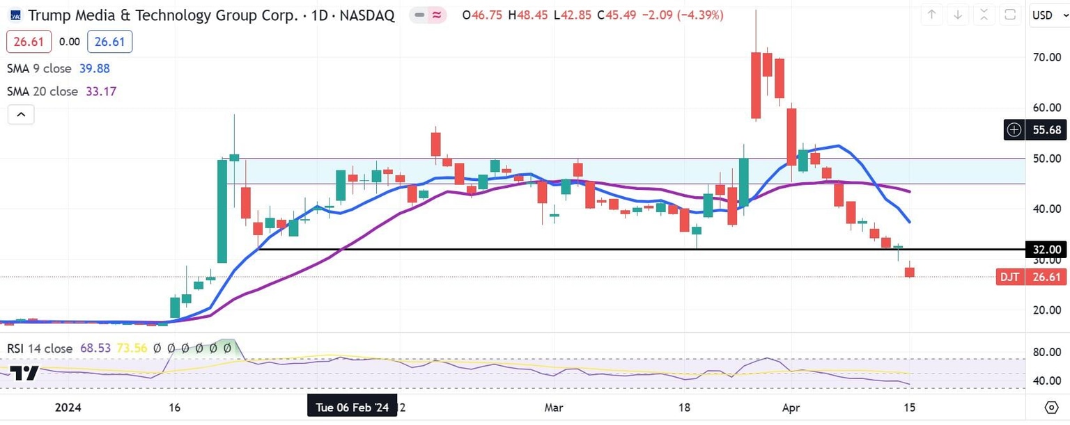Click the 80.00 RSI scale label
The image size is (1070, 425).
[x=1047, y=353]
